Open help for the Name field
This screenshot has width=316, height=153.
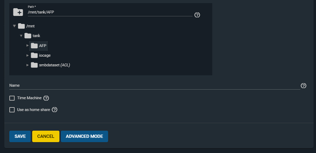pyautogui.click(x=303, y=85)
